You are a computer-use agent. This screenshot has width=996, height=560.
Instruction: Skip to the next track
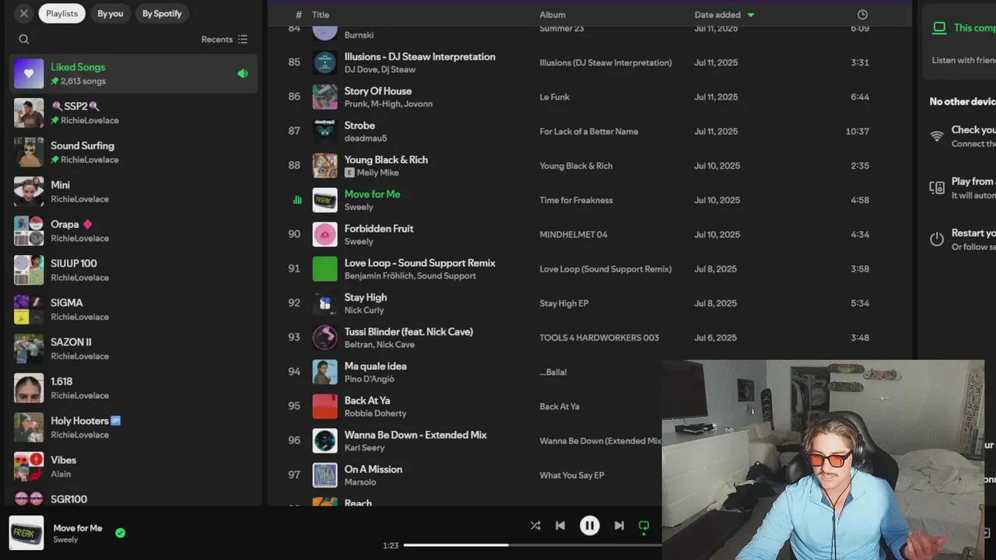tap(619, 526)
